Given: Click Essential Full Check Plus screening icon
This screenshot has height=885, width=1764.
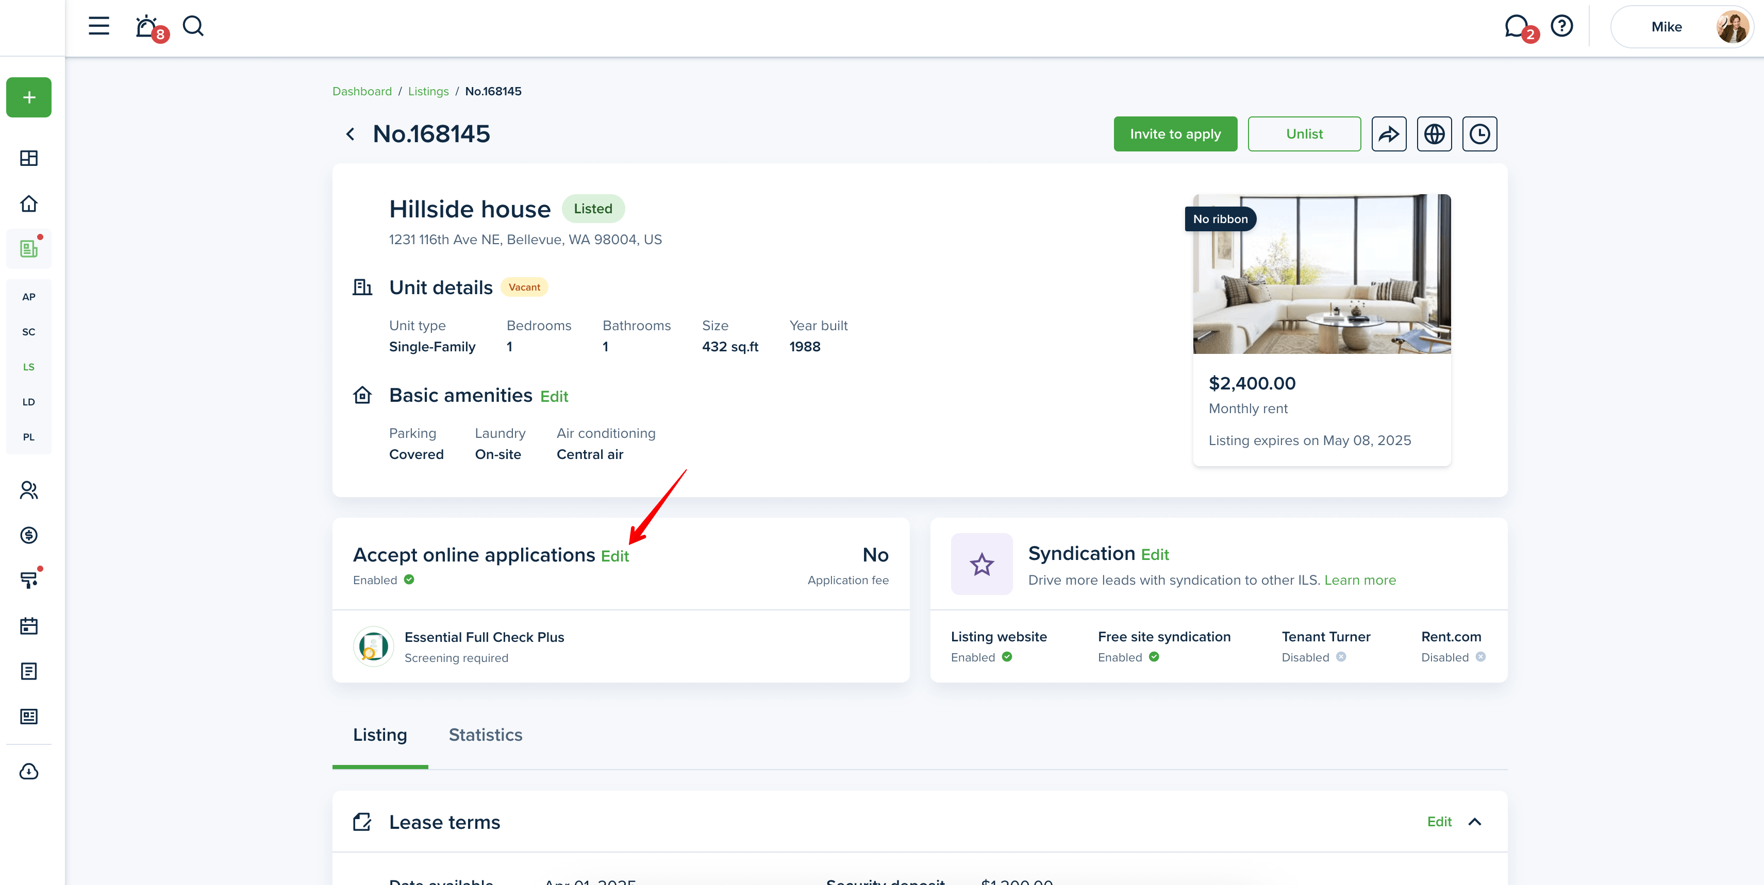Looking at the screenshot, I should click(x=373, y=646).
